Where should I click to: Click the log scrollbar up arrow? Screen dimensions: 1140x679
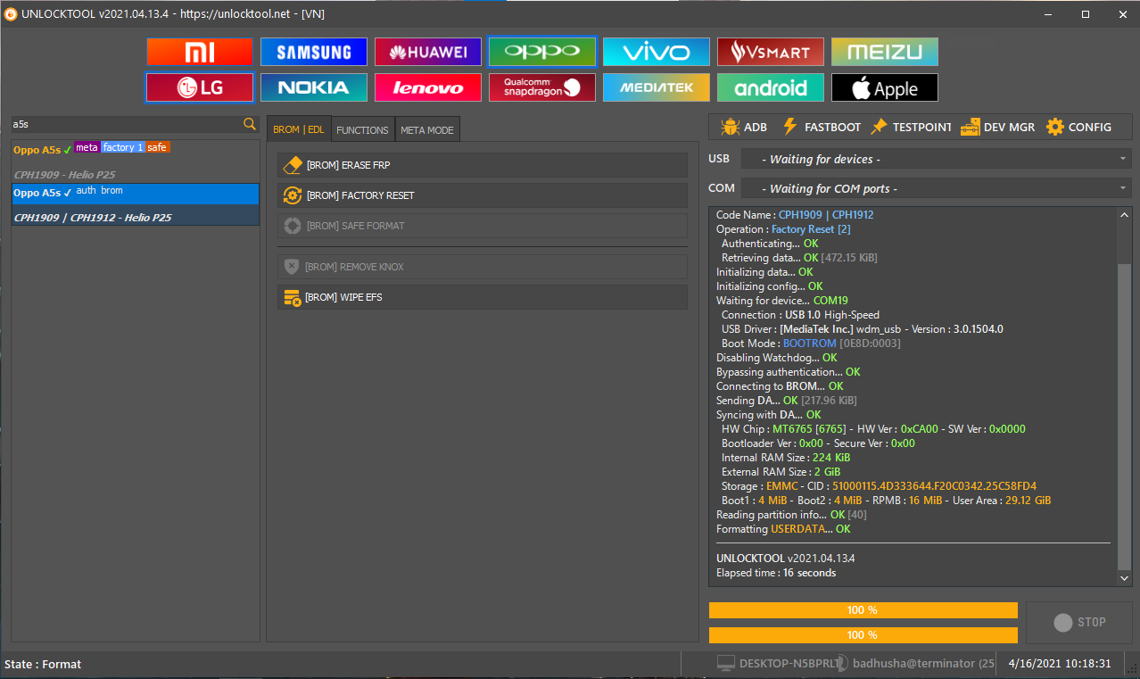1124,215
